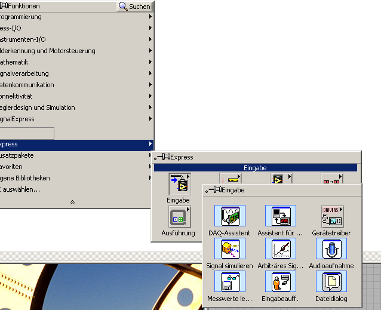Expand submenu arrow next to SignalExpress

coord(150,118)
